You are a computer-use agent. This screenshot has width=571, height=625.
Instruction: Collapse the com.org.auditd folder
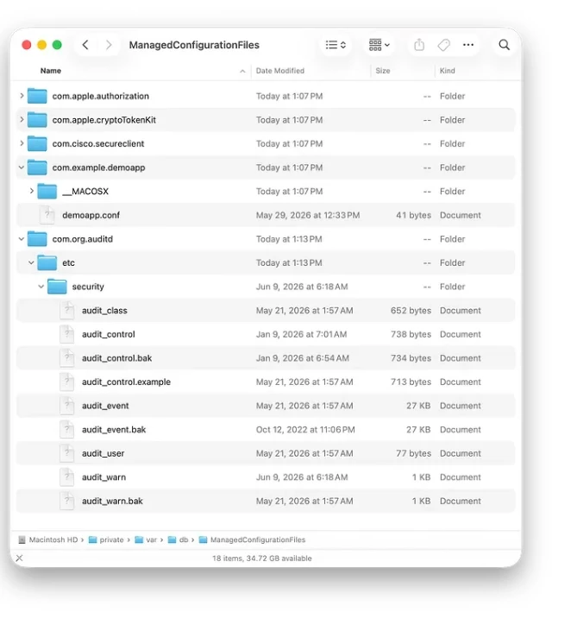coord(22,239)
